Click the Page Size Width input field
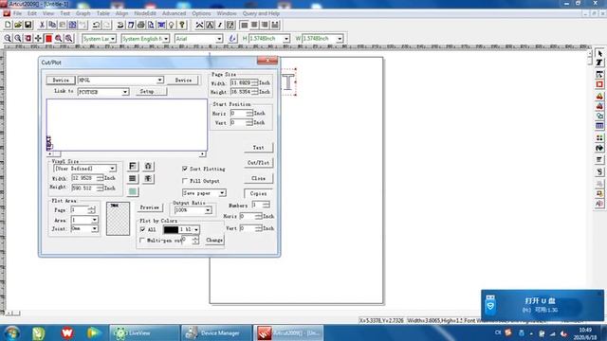Screen dimensions: 607x341 241,82
